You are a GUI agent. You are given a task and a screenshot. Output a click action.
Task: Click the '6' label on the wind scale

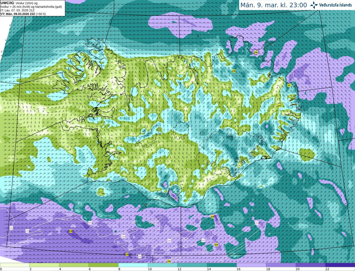[x=90, y=269]
